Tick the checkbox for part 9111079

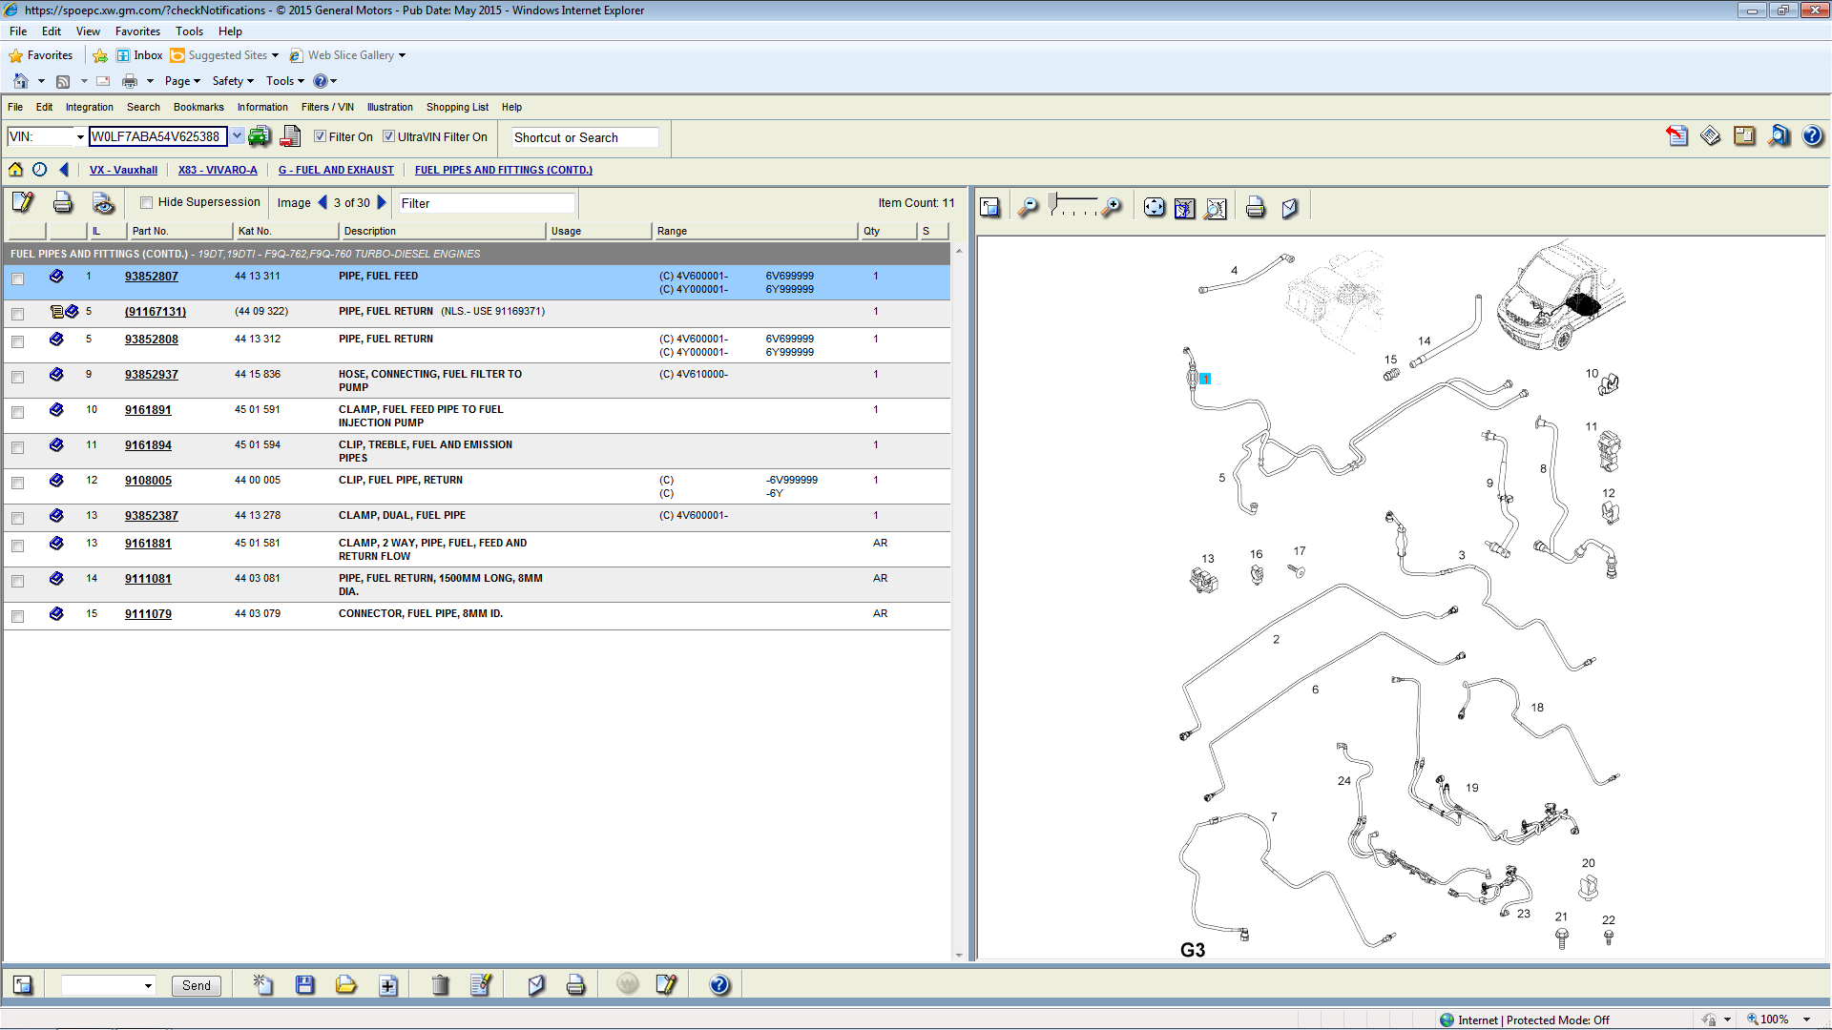coord(18,616)
